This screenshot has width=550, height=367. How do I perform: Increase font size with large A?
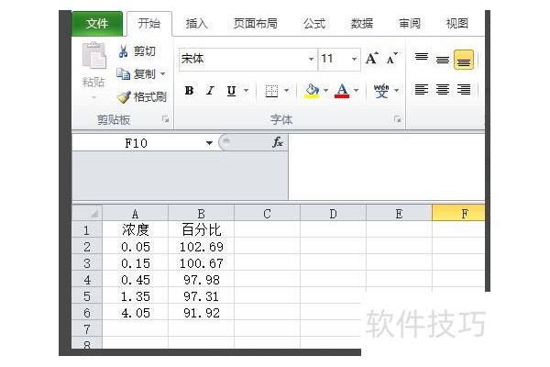pyautogui.click(x=372, y=59)
